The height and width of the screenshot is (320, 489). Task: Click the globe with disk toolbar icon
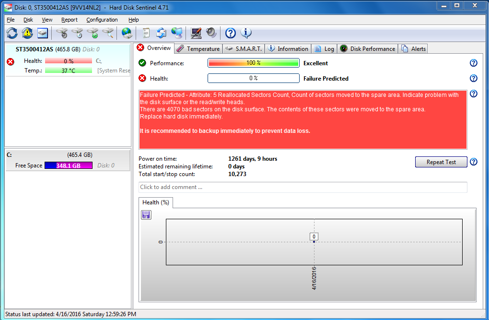127,33
